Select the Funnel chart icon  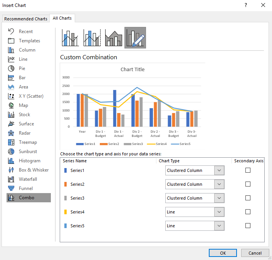11,188
